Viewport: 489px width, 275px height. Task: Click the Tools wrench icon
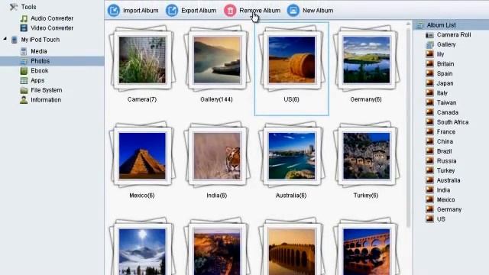14,7
